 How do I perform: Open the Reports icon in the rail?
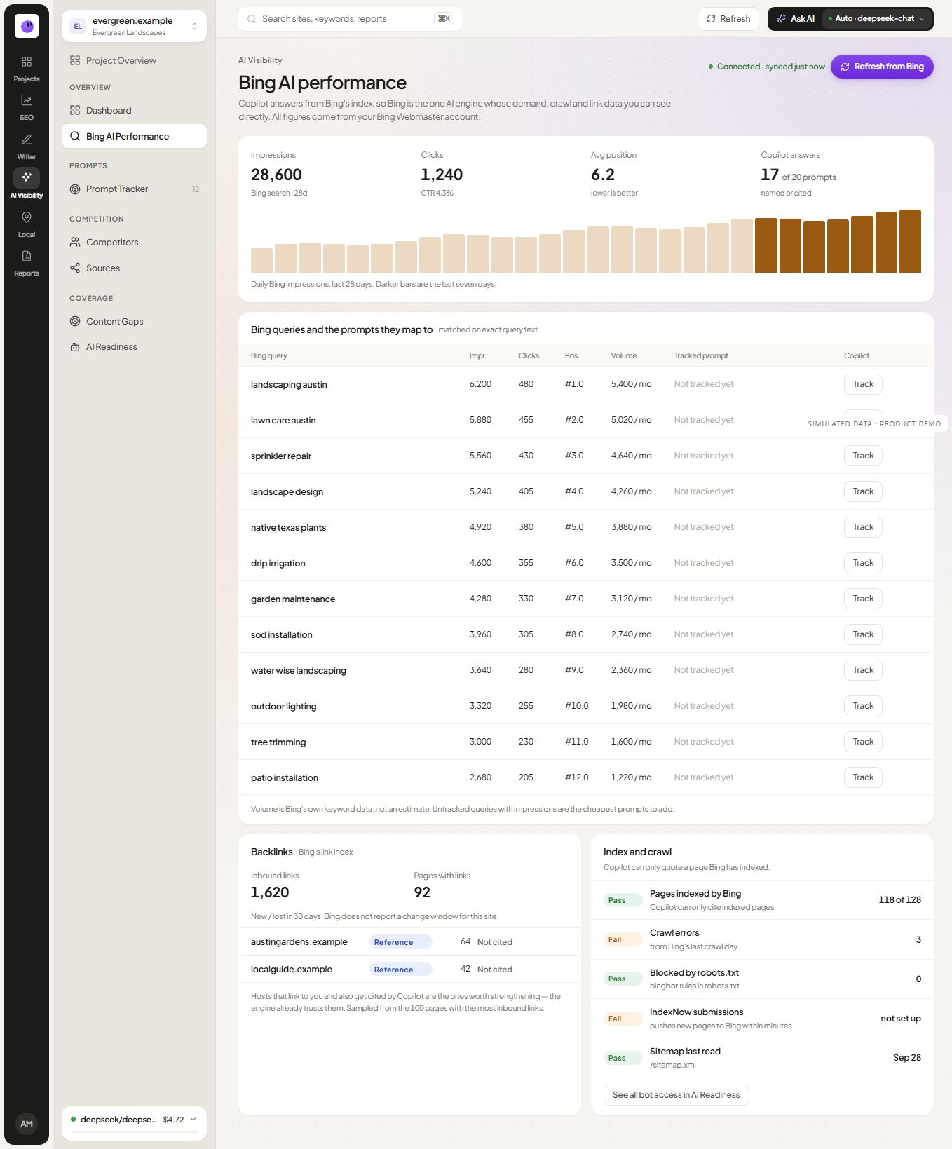pos(27,256)
